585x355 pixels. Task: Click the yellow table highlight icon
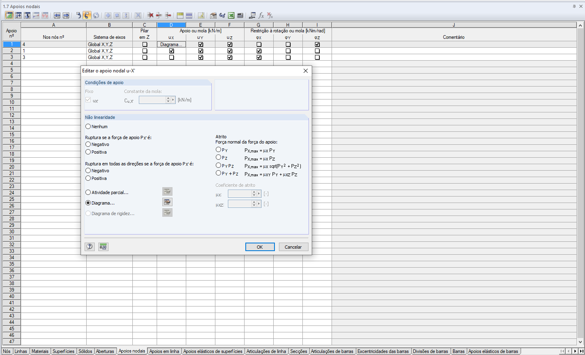(x=180, y=15)
